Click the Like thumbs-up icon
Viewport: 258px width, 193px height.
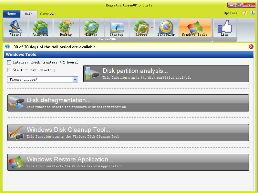point(225,28)
